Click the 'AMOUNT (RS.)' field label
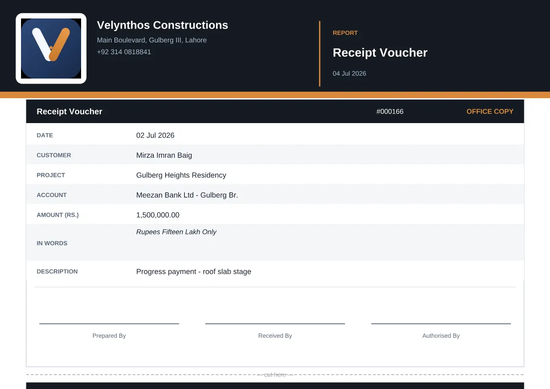 (x=58, y=215)
